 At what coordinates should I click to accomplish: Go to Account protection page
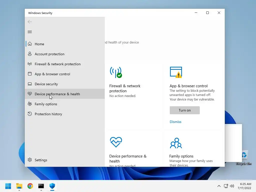[65, 54]
